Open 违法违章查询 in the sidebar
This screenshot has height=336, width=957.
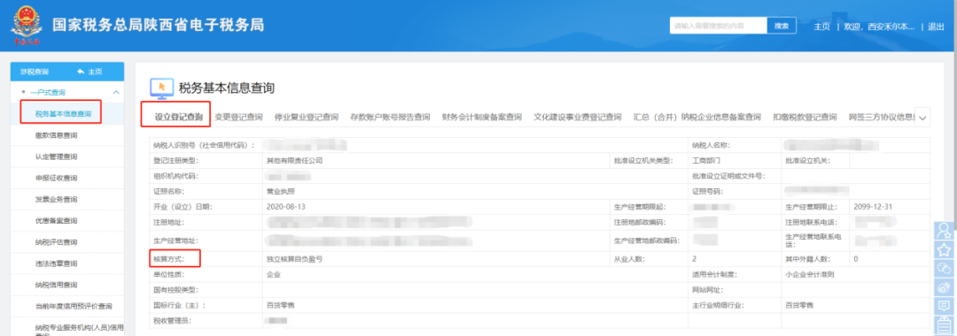click(56, 263)
